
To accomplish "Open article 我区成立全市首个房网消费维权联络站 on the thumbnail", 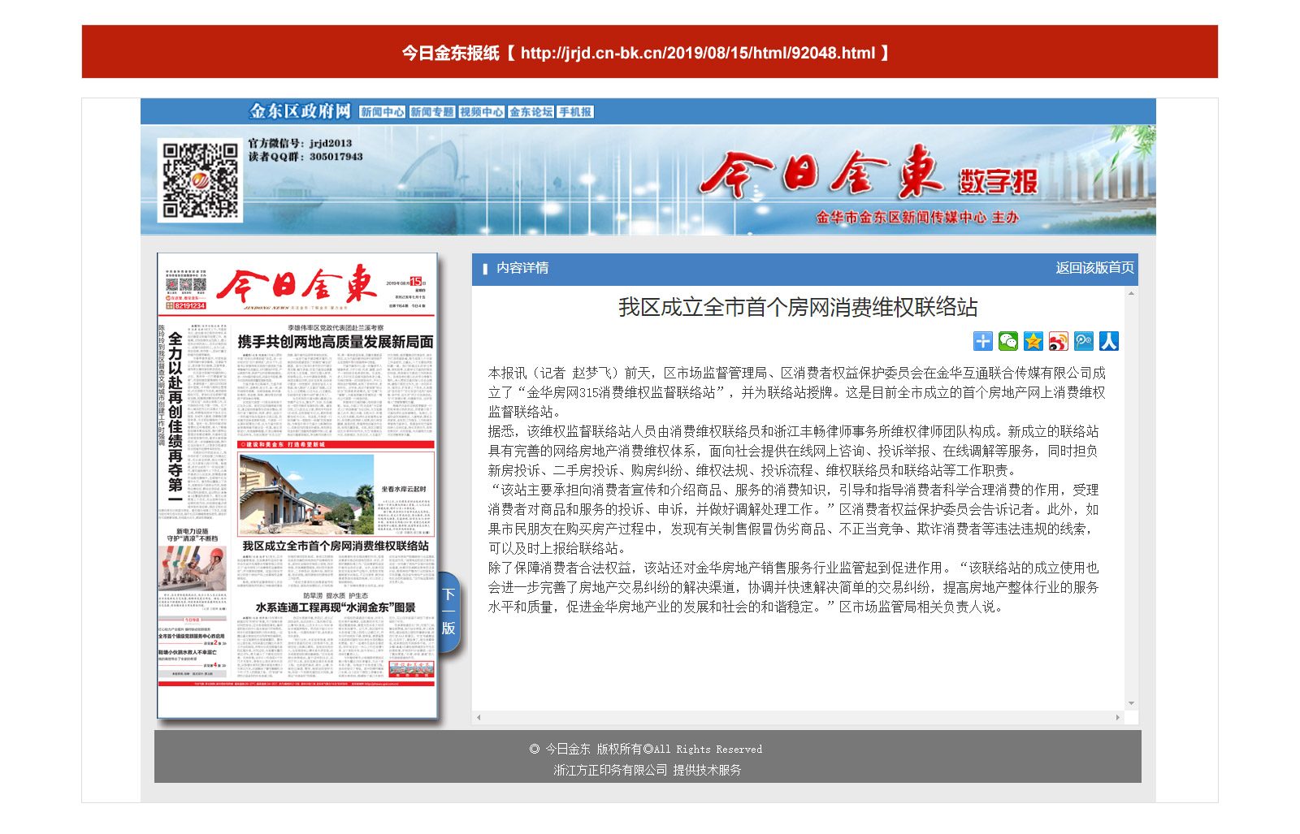I will pyautogui.click(x=336, y=546).
